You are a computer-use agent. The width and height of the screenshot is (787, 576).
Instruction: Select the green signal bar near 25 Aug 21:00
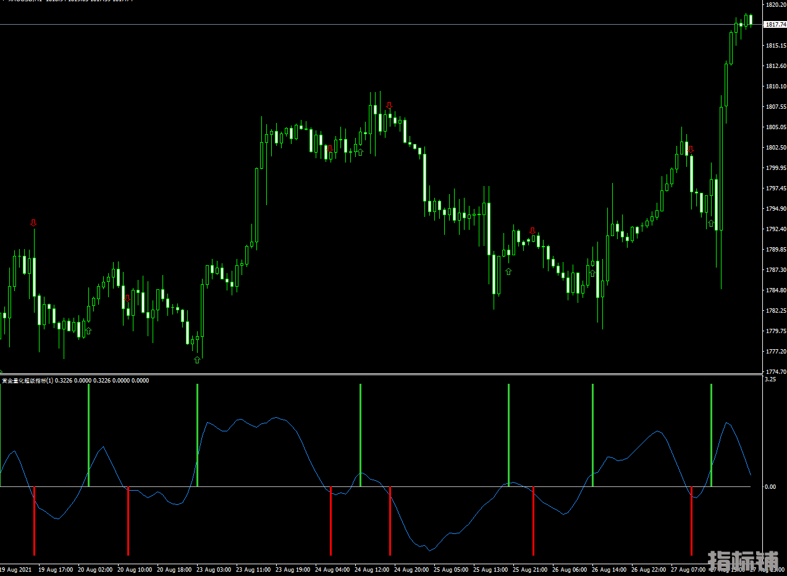point(508,435)
